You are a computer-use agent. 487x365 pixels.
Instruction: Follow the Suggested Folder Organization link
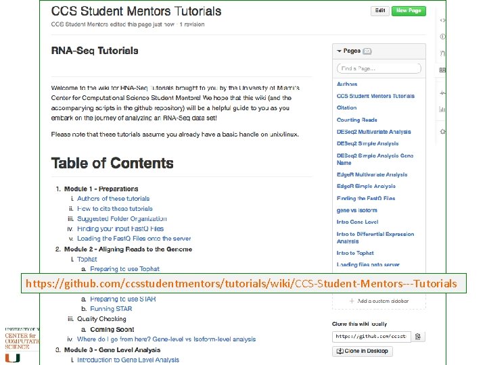coord(122,219)
